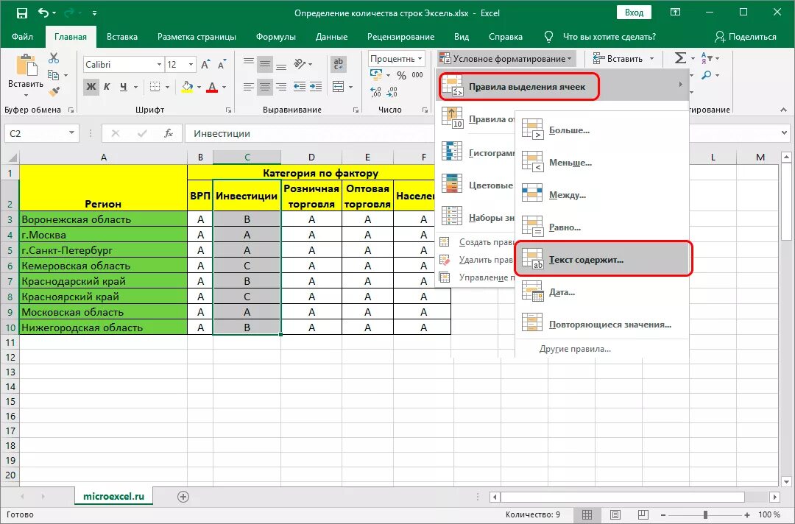This screenshot has height=524, width=795.
Task: Open the Calibri font name dropdown
Action: (x=159, y=64)
